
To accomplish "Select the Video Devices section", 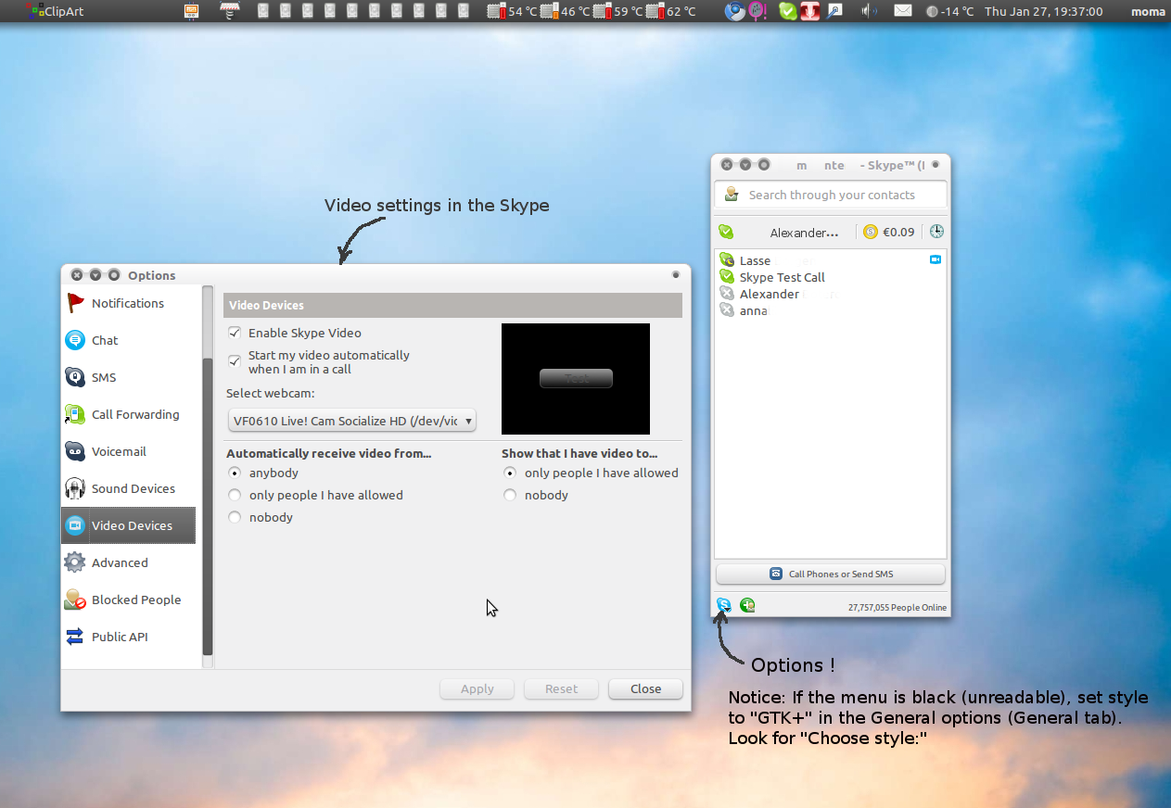I will click(x=128, y=525).
